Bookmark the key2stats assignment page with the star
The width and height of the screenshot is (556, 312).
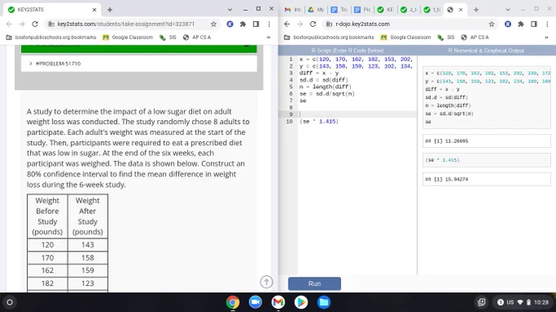[x=213, y=24]
